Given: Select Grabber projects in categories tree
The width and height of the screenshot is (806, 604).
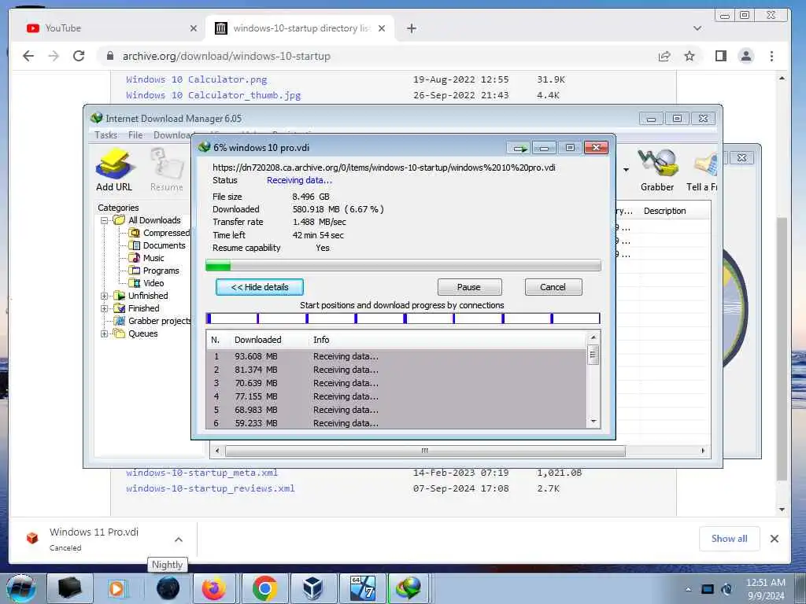Looking at the screenshot, I should click(x=152, y=321).
